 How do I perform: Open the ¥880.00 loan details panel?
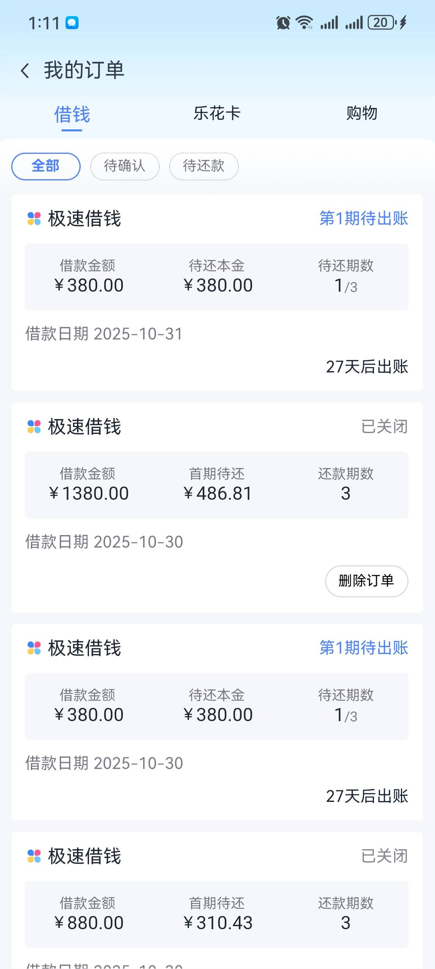217,914
